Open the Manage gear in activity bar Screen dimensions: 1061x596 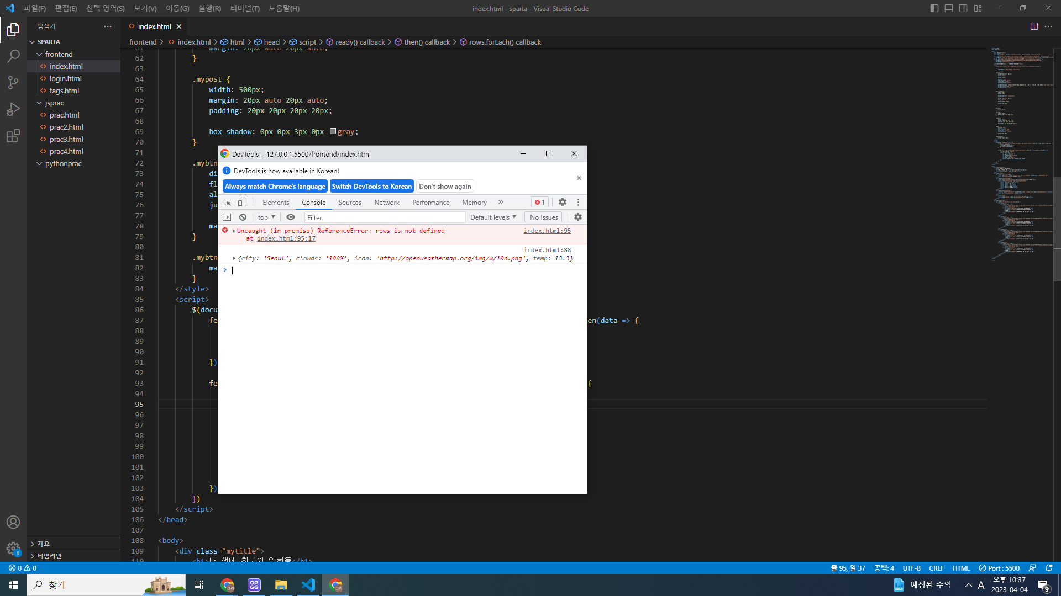click(x=13, y=549)
